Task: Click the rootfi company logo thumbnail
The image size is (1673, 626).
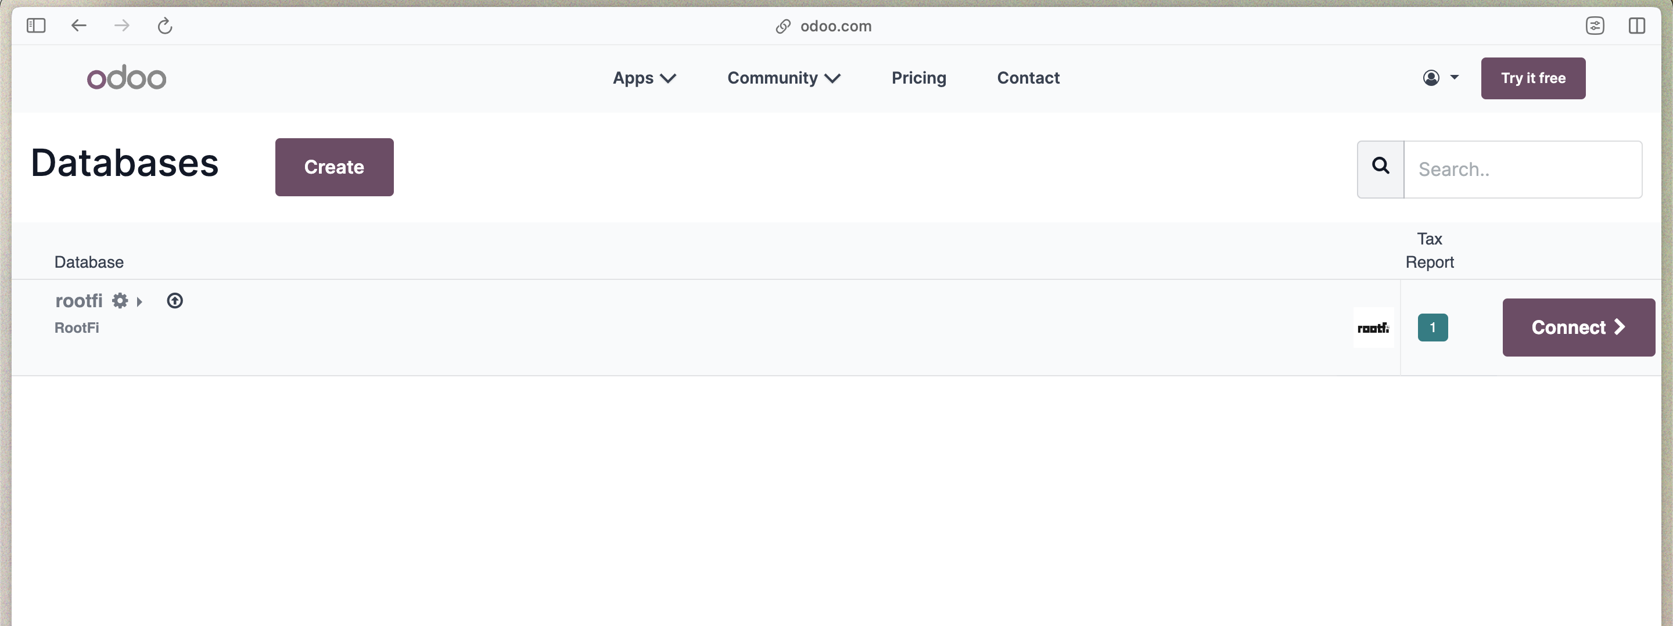Action: [1373, 328]
